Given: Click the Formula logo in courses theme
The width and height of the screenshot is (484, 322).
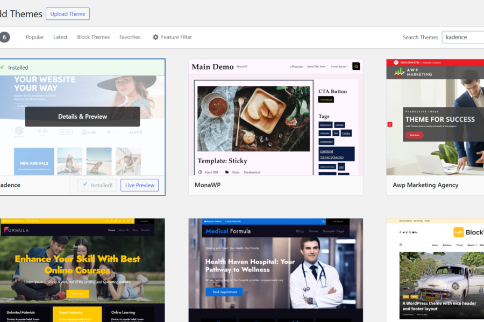Looking at the screenshot, I should pyautogui.click(x=16, y=230).
